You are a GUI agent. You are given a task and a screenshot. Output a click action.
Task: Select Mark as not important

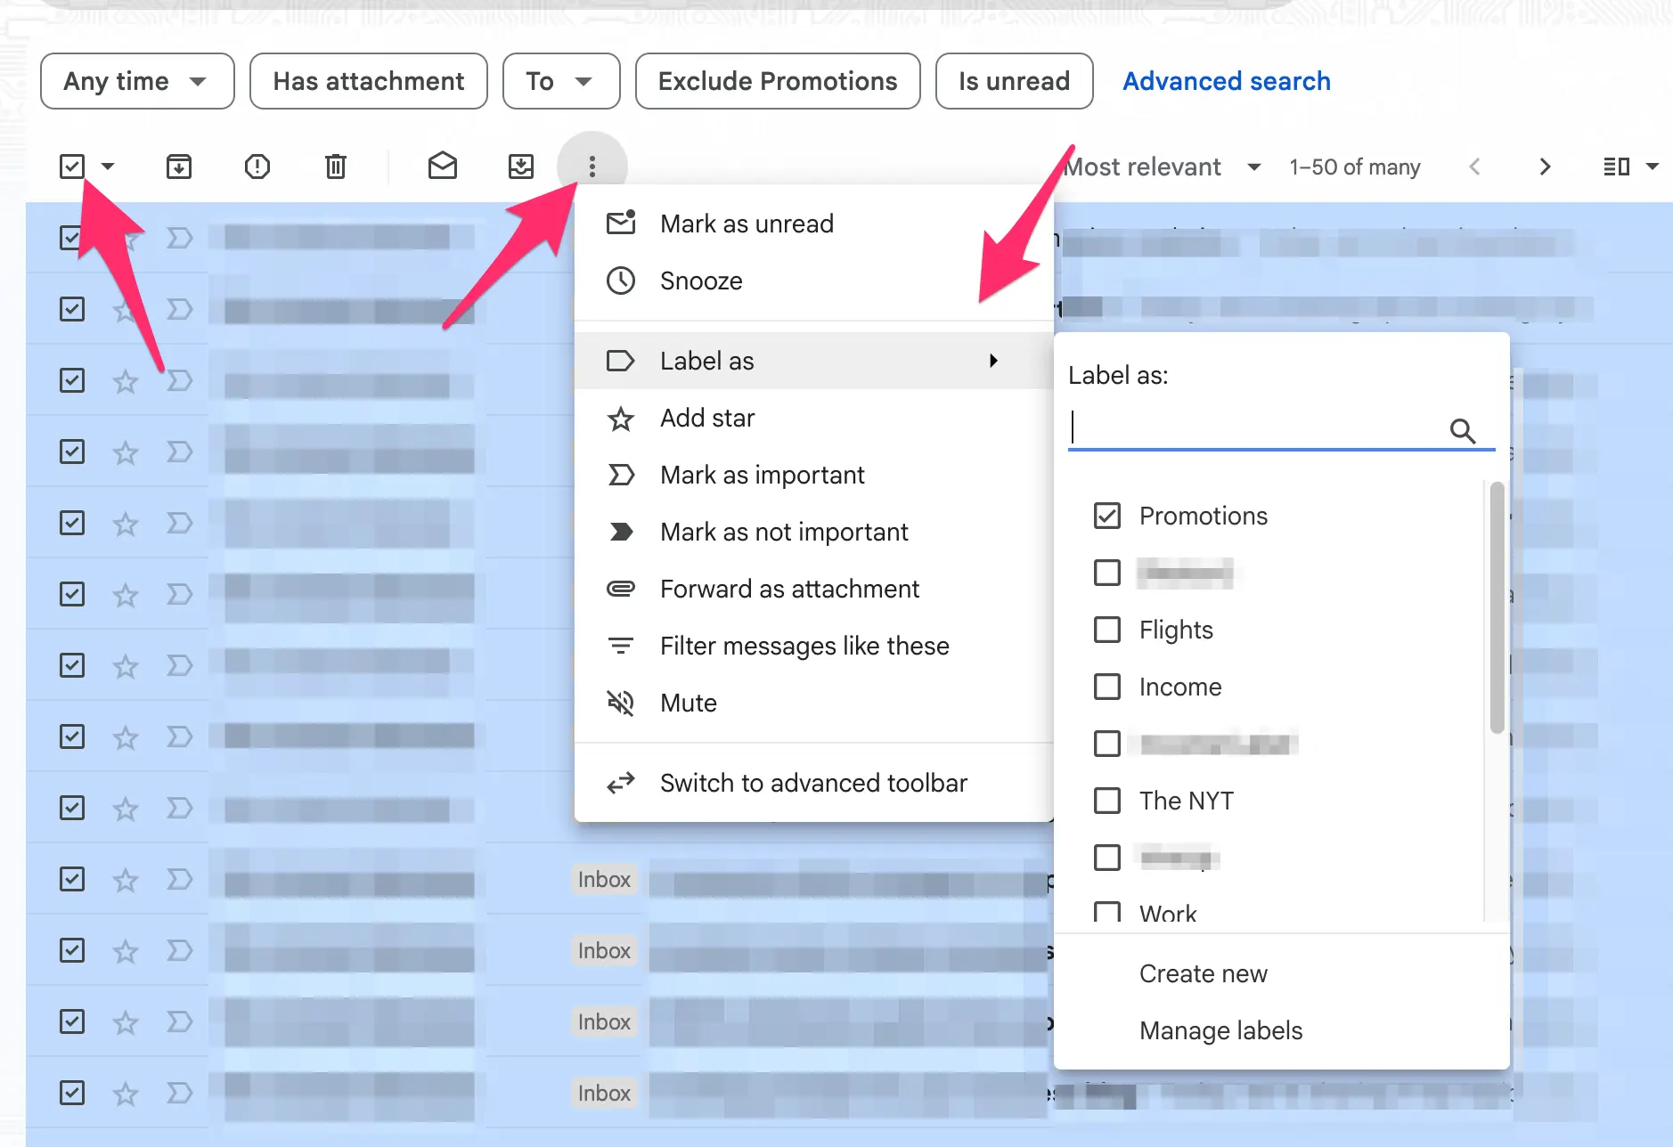coord(783,532)
